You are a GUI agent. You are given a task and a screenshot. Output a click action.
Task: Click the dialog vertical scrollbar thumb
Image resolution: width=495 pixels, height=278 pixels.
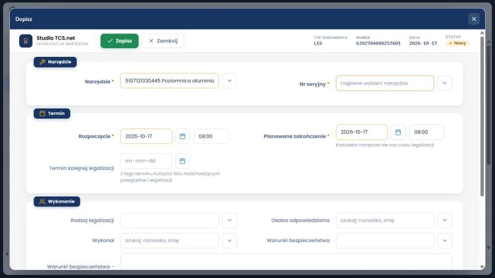(482, 117)
